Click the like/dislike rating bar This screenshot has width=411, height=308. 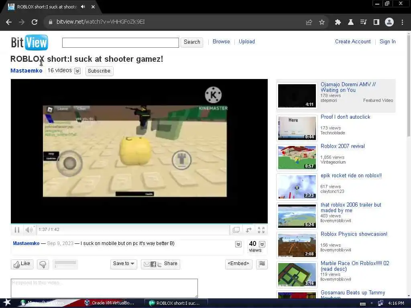pyautogui.click(x=65, y=264)
